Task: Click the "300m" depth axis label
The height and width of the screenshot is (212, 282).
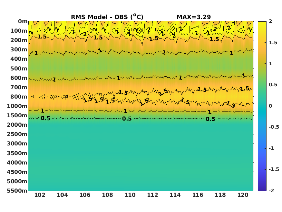Action: coord(19,49)
